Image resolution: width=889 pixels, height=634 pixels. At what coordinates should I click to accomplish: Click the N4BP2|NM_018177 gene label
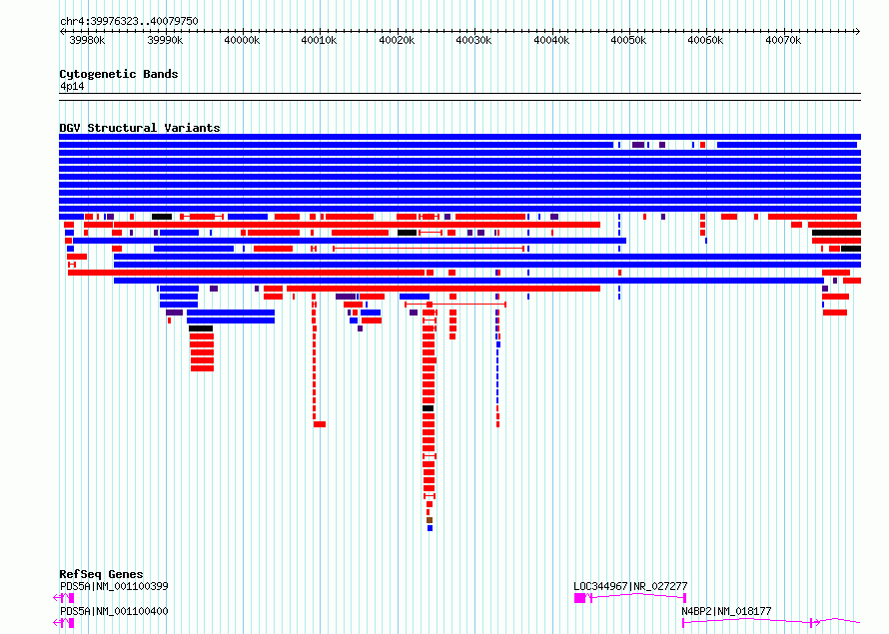(726, 611)
